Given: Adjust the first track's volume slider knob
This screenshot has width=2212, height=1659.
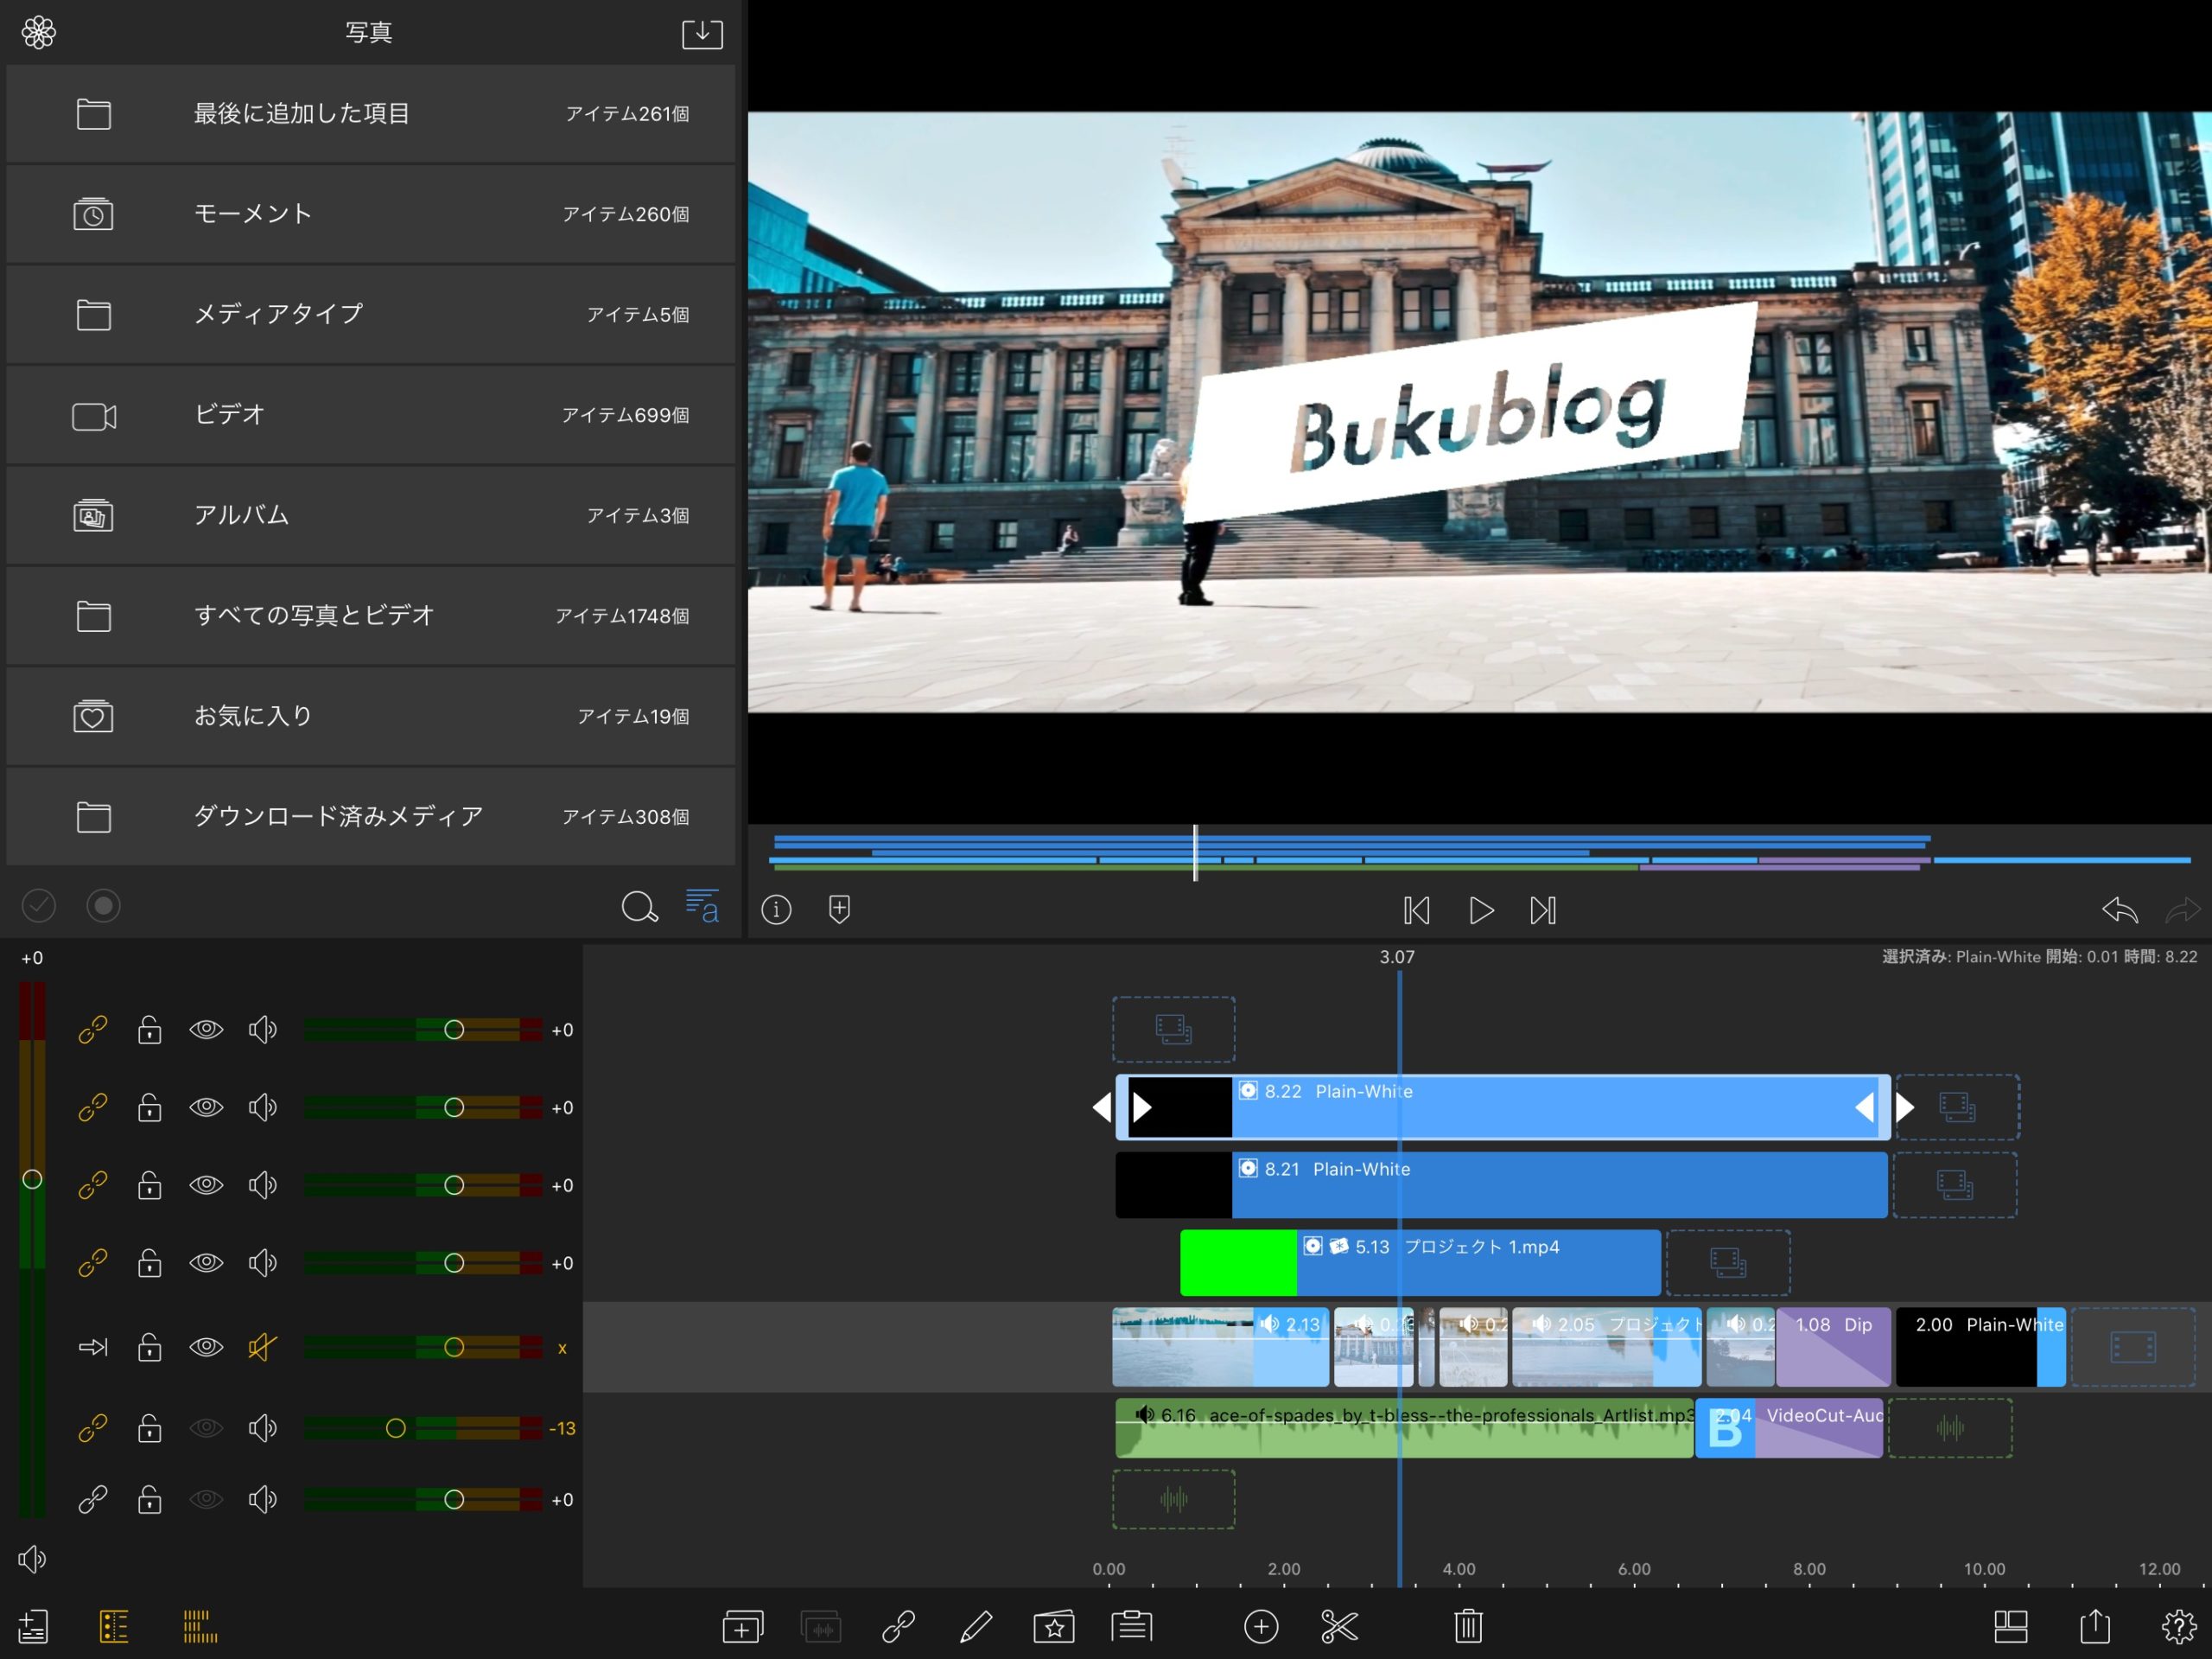Looking at the screenshot, I should tap(454, 1030).
